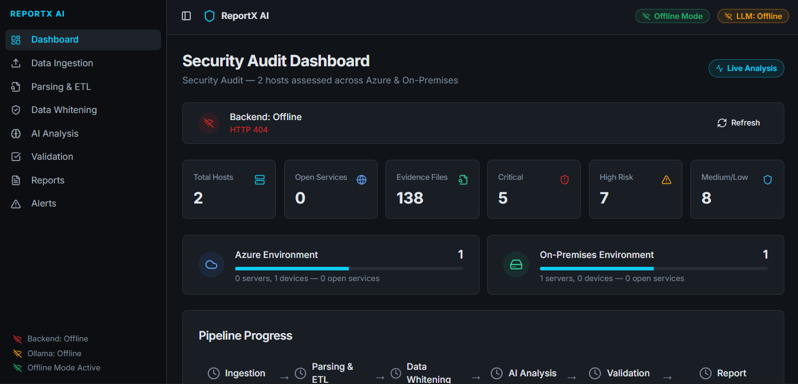Go to Data Ingestion in sidebar
Screen dimensions: 798x384
(83, 63)
